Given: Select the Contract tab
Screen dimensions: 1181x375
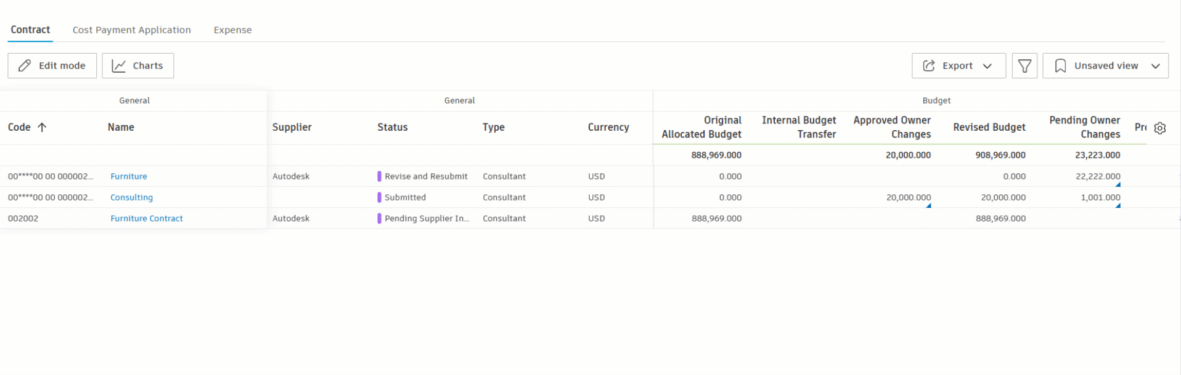Looking at the screenshot, I should (x=30, y=30).
